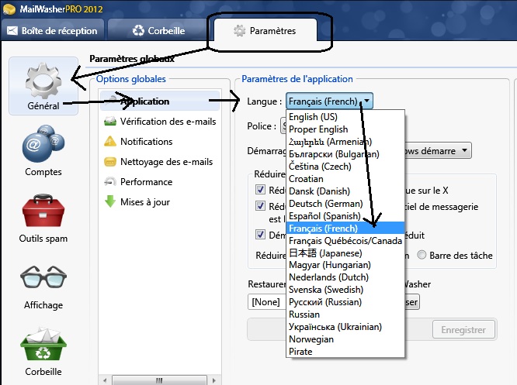
Task: Click the horizontal scrollbar thumb in options list
Action: coord(160,380)
